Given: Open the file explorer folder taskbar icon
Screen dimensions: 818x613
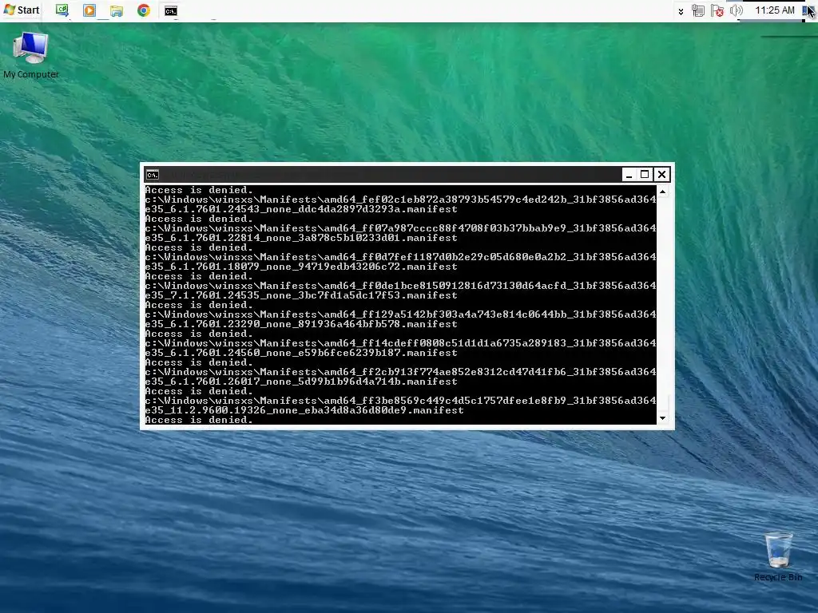Looking at the screenshot, I should [x=117, y=10].
